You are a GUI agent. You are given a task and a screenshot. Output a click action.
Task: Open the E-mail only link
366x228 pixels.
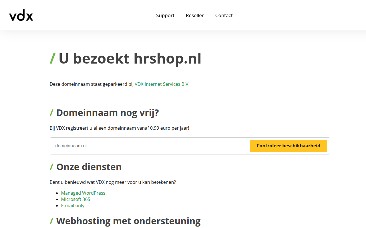[x=73, y=205]
